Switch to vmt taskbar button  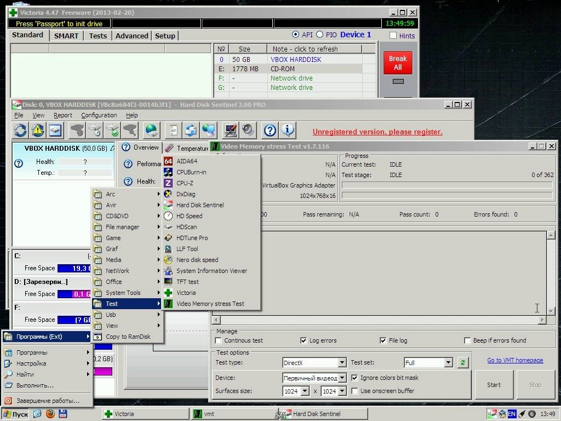[234, 414]
